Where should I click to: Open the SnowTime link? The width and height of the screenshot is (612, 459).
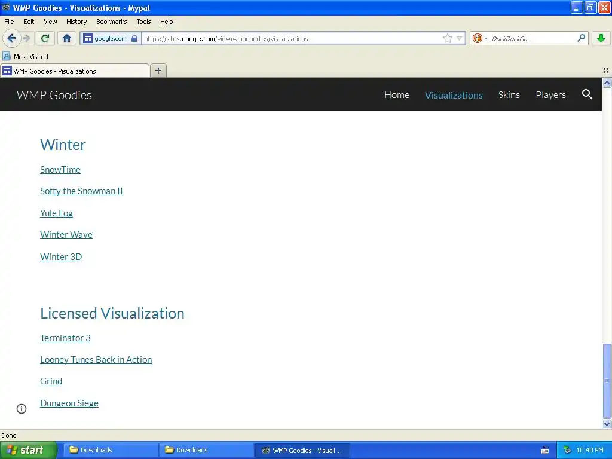[x=60, y=169]
